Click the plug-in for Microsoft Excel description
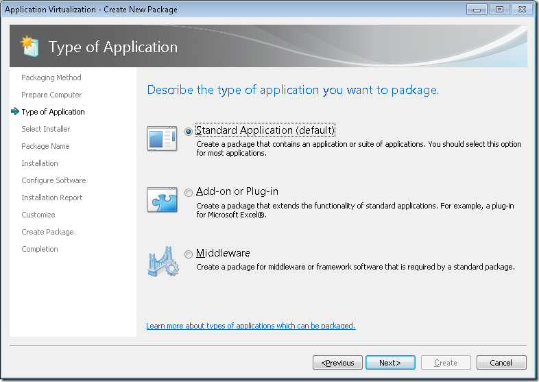Image resolution: width=539 pixels, height=382 pixels. click(355, 210)
